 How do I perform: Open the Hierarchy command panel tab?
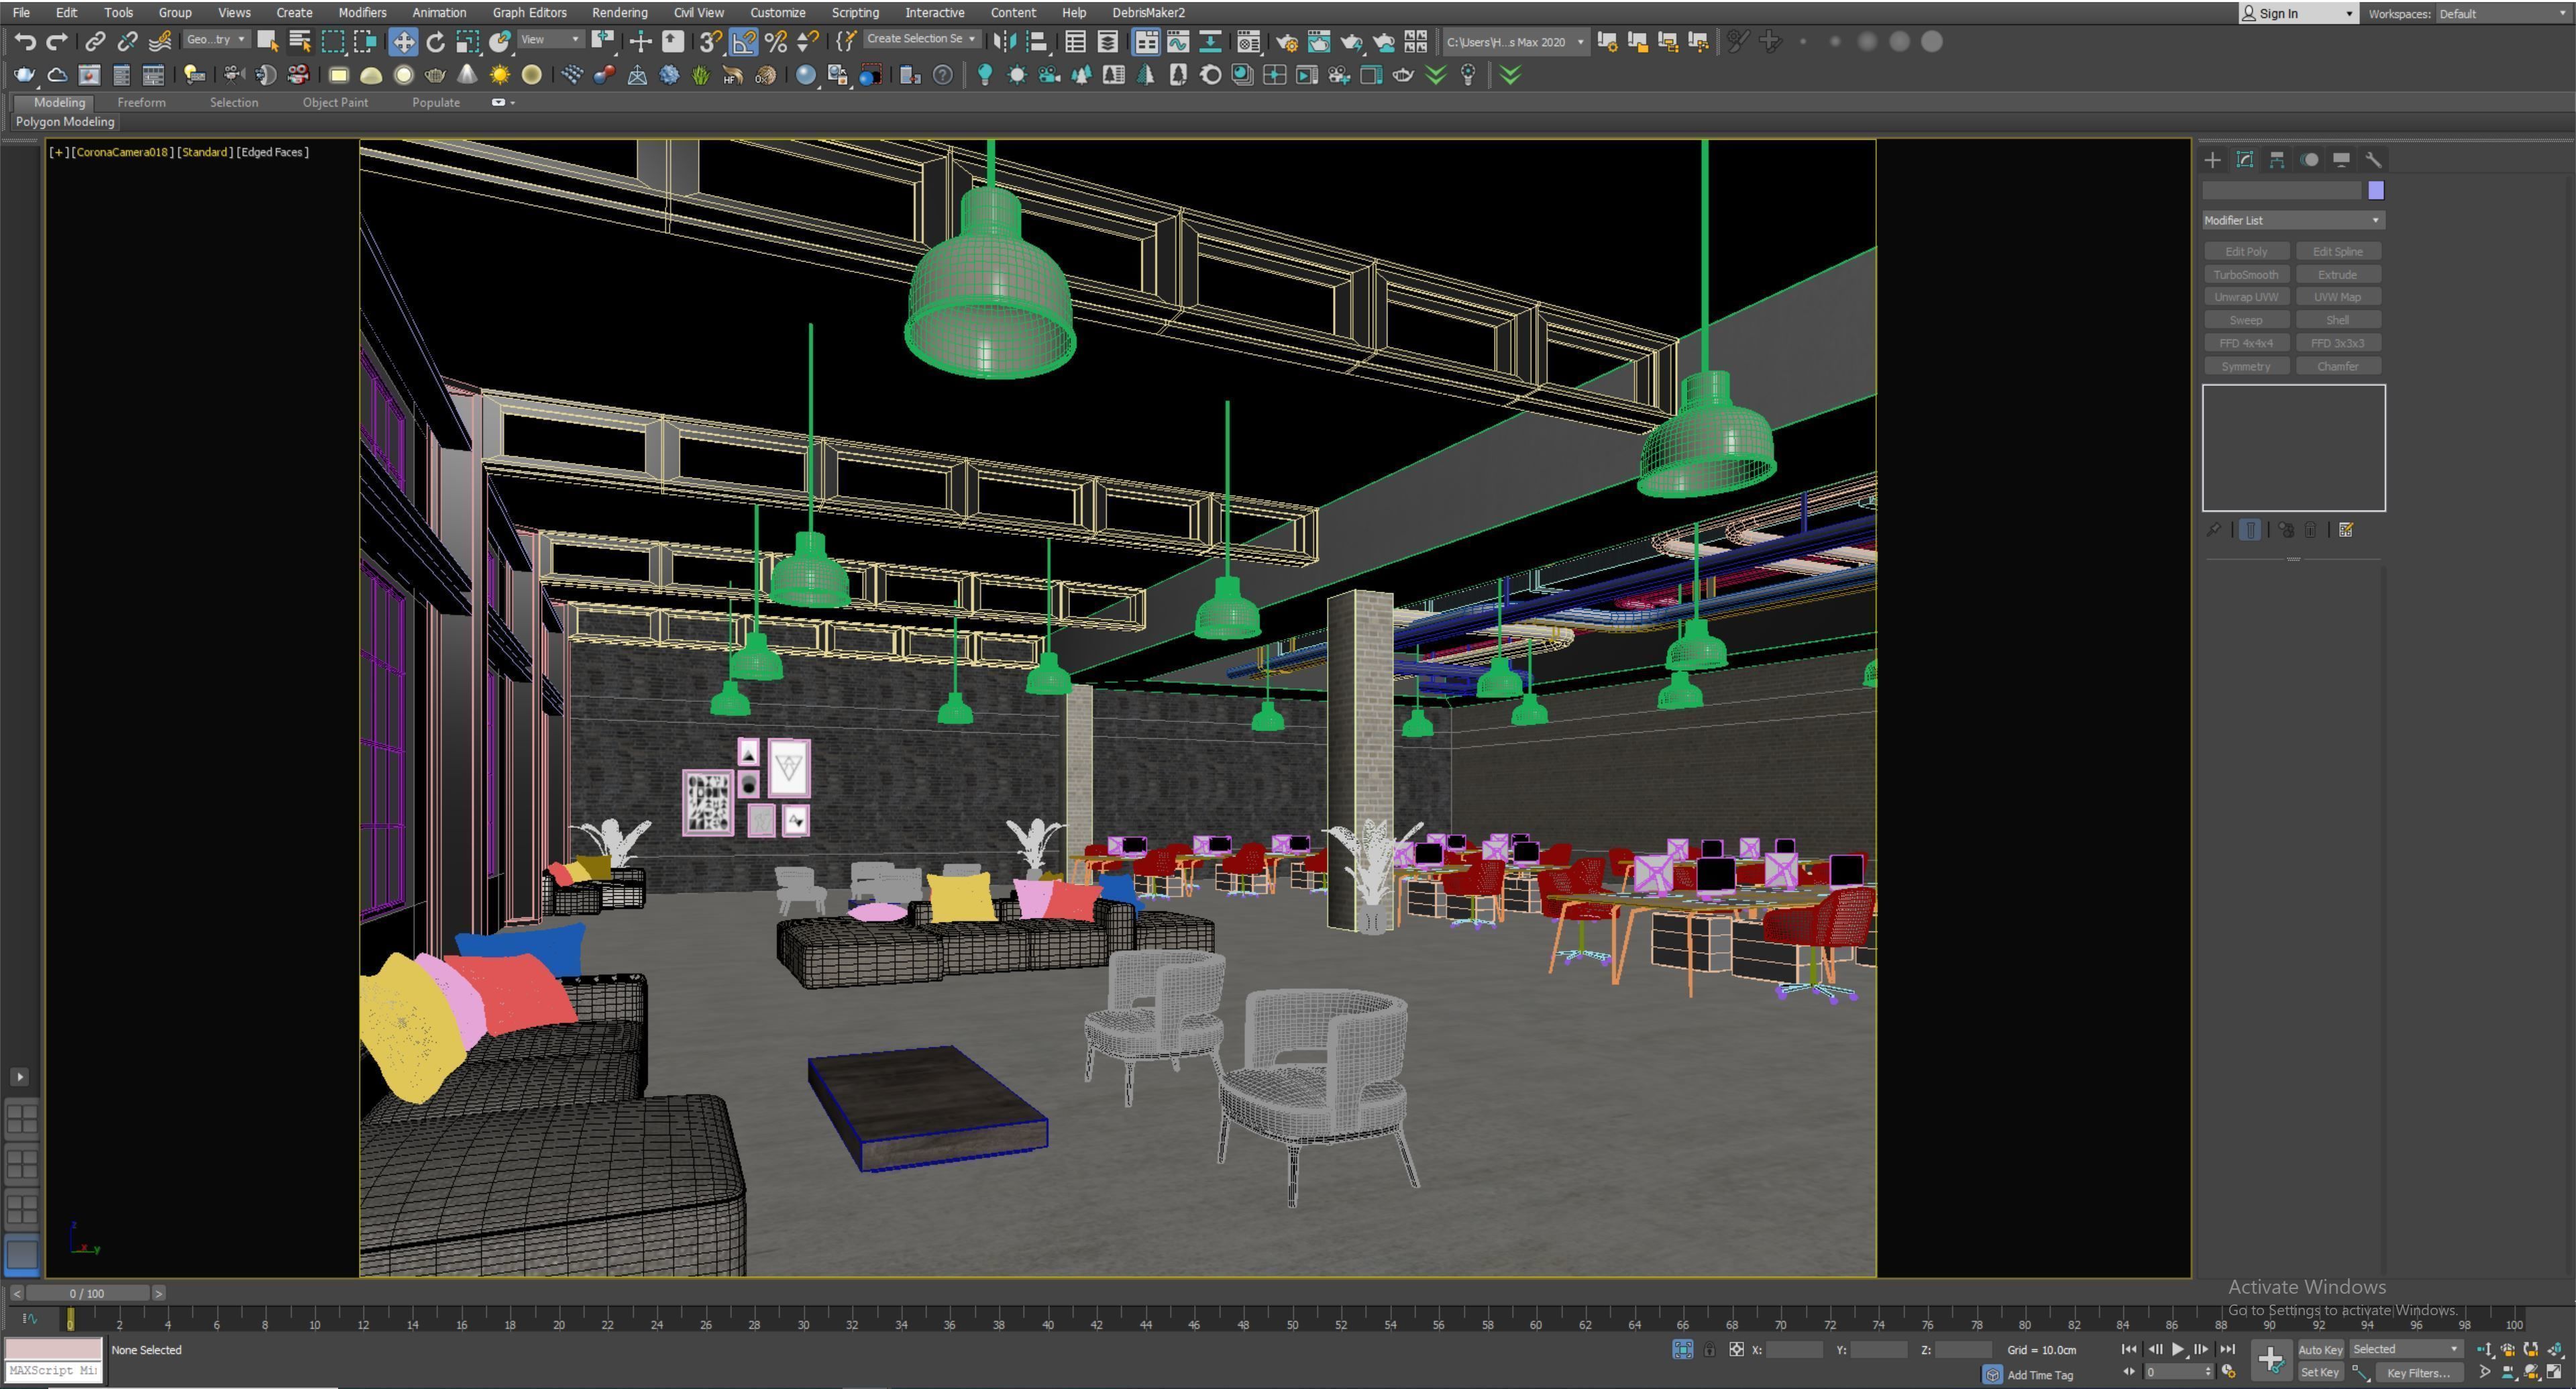coord(2276,160)
